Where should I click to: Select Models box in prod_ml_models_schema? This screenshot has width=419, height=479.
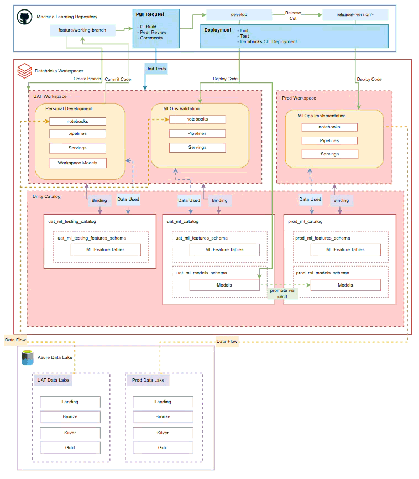coord(345,285)
